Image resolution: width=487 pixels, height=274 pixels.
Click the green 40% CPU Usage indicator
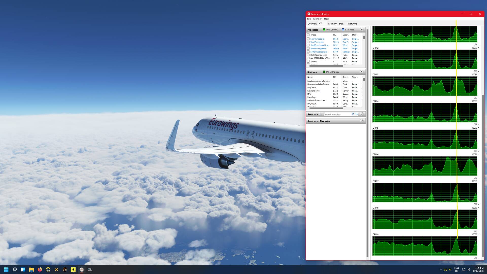(x=324, y=30)
